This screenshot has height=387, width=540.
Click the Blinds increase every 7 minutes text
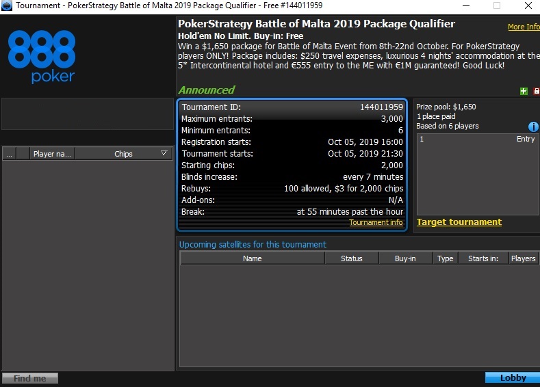pos(373,177)
